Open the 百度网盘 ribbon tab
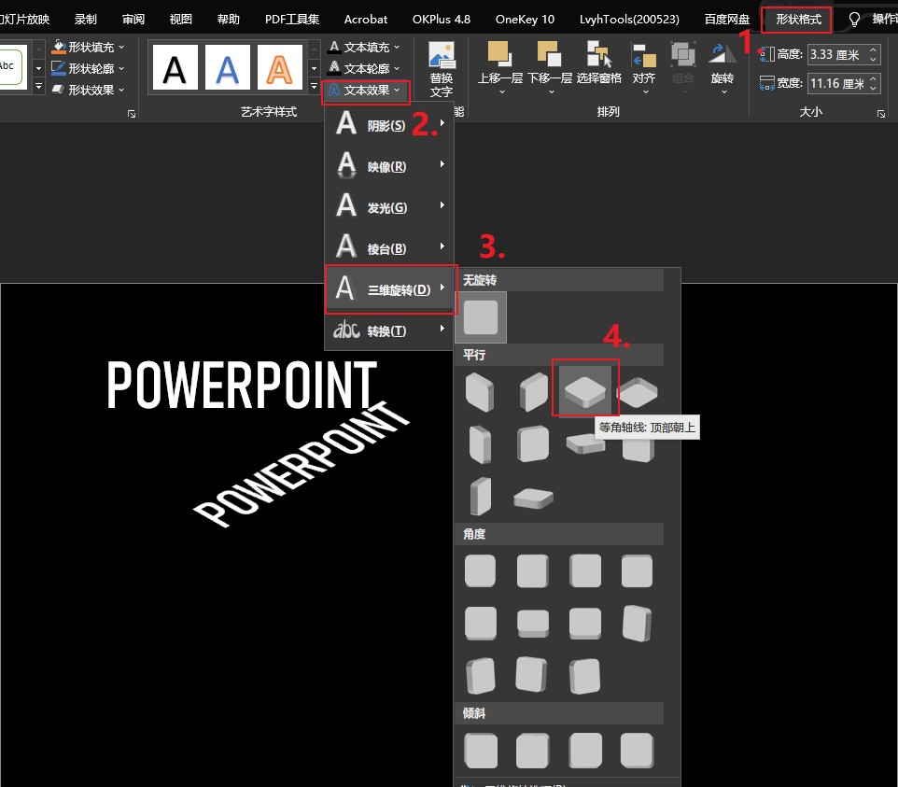The image size is (898, 787). pos(727,20)
